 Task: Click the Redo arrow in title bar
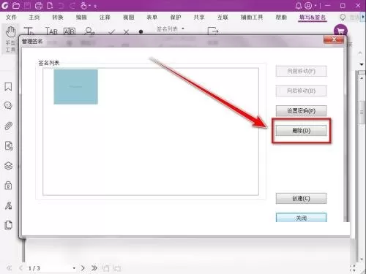[72, 5]
